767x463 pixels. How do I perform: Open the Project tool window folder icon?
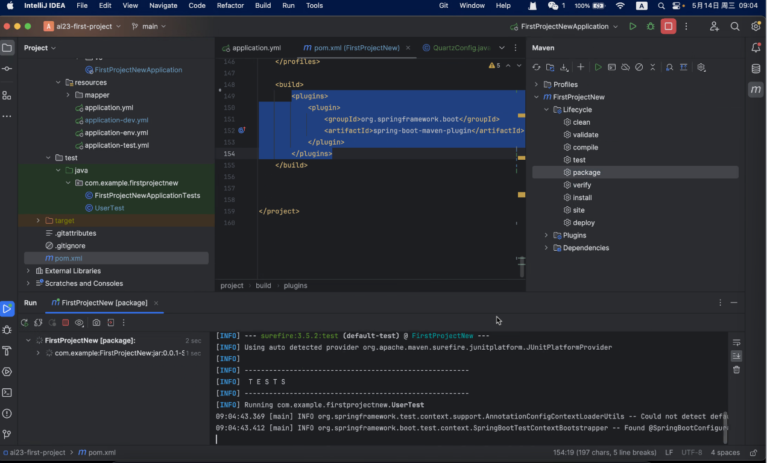(7, 48)
